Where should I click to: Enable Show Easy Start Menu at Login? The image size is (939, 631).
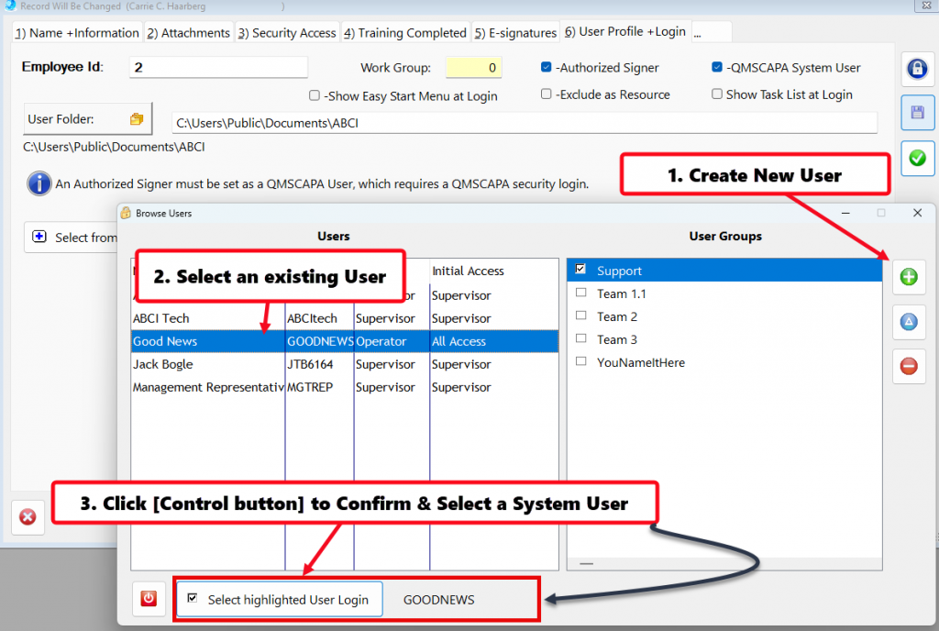pos(315,95)
